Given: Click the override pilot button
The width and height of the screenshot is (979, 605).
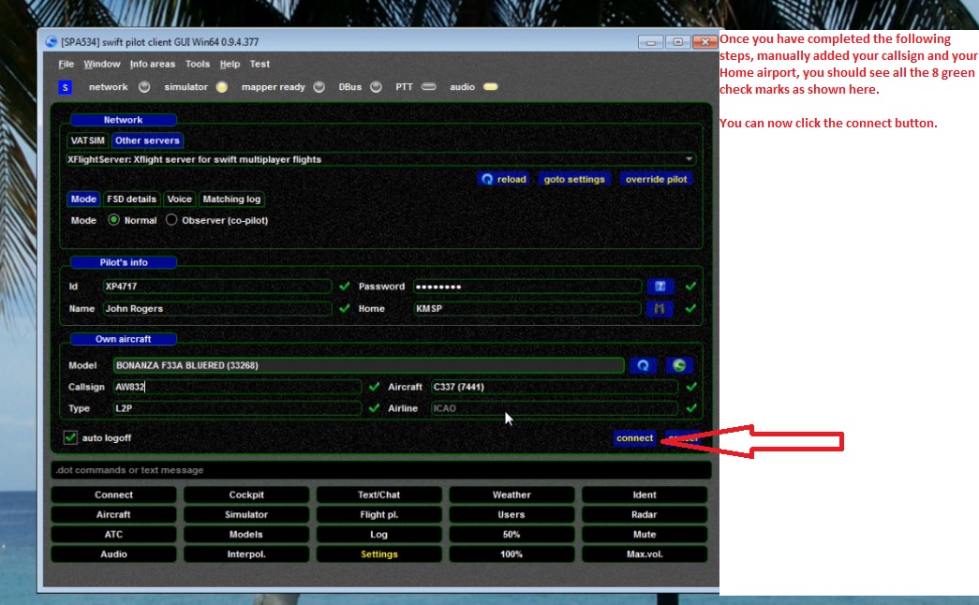Looking at the screenshot, I should click(x=656, y=180).
